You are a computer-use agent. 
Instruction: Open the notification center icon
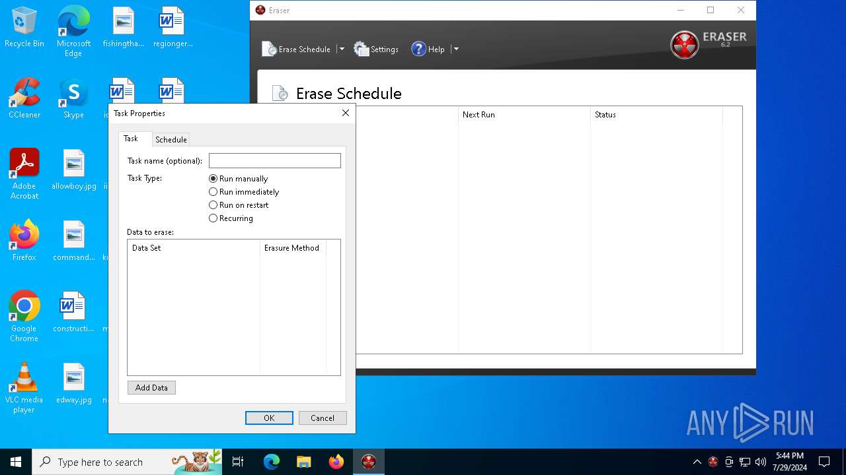[824, 462]
